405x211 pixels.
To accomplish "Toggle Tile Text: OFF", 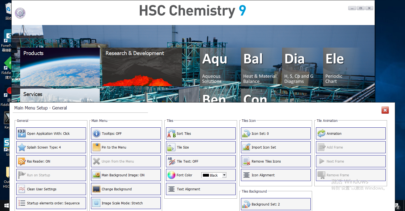I will 201,161.
